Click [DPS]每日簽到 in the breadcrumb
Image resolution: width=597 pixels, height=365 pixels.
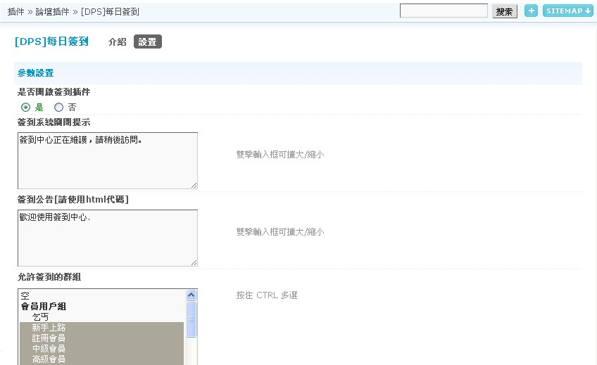tap(110, 12)
